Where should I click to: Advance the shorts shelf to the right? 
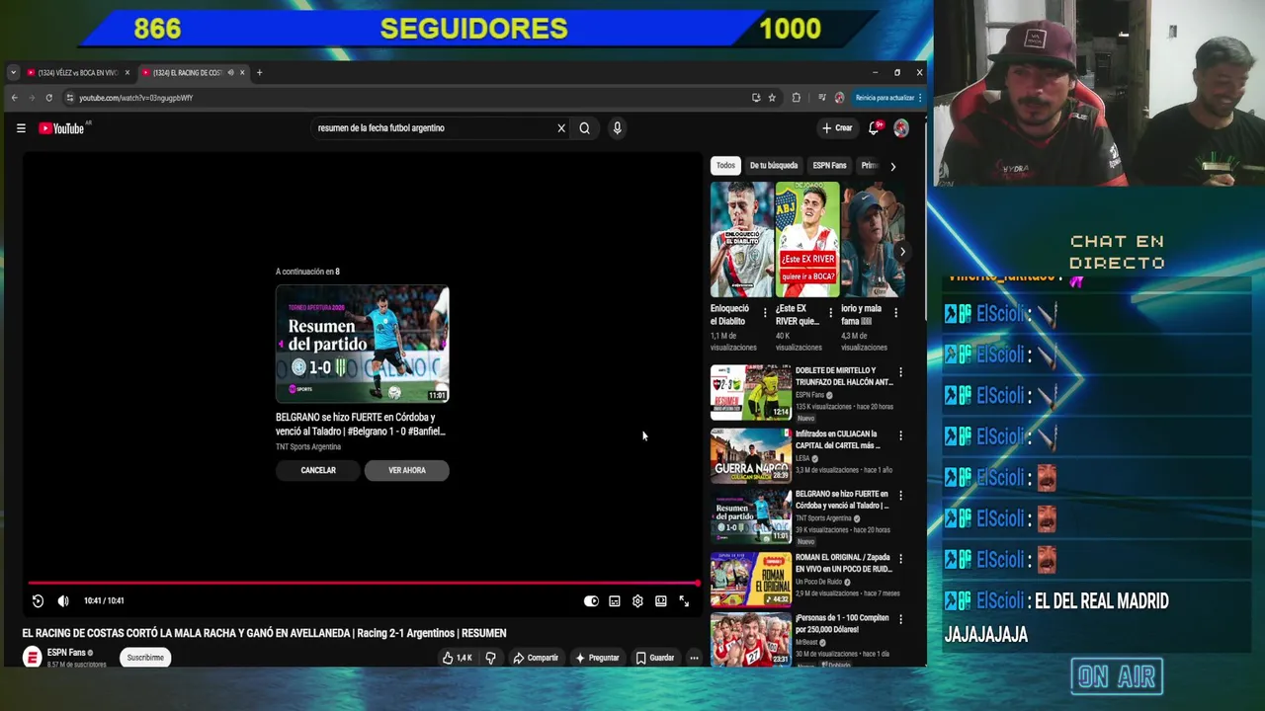tap(901, 252)
